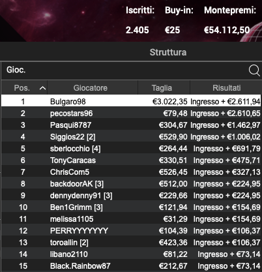262x272 pixels.
Task: Select TonyCaracas player row
Action: 131,160
